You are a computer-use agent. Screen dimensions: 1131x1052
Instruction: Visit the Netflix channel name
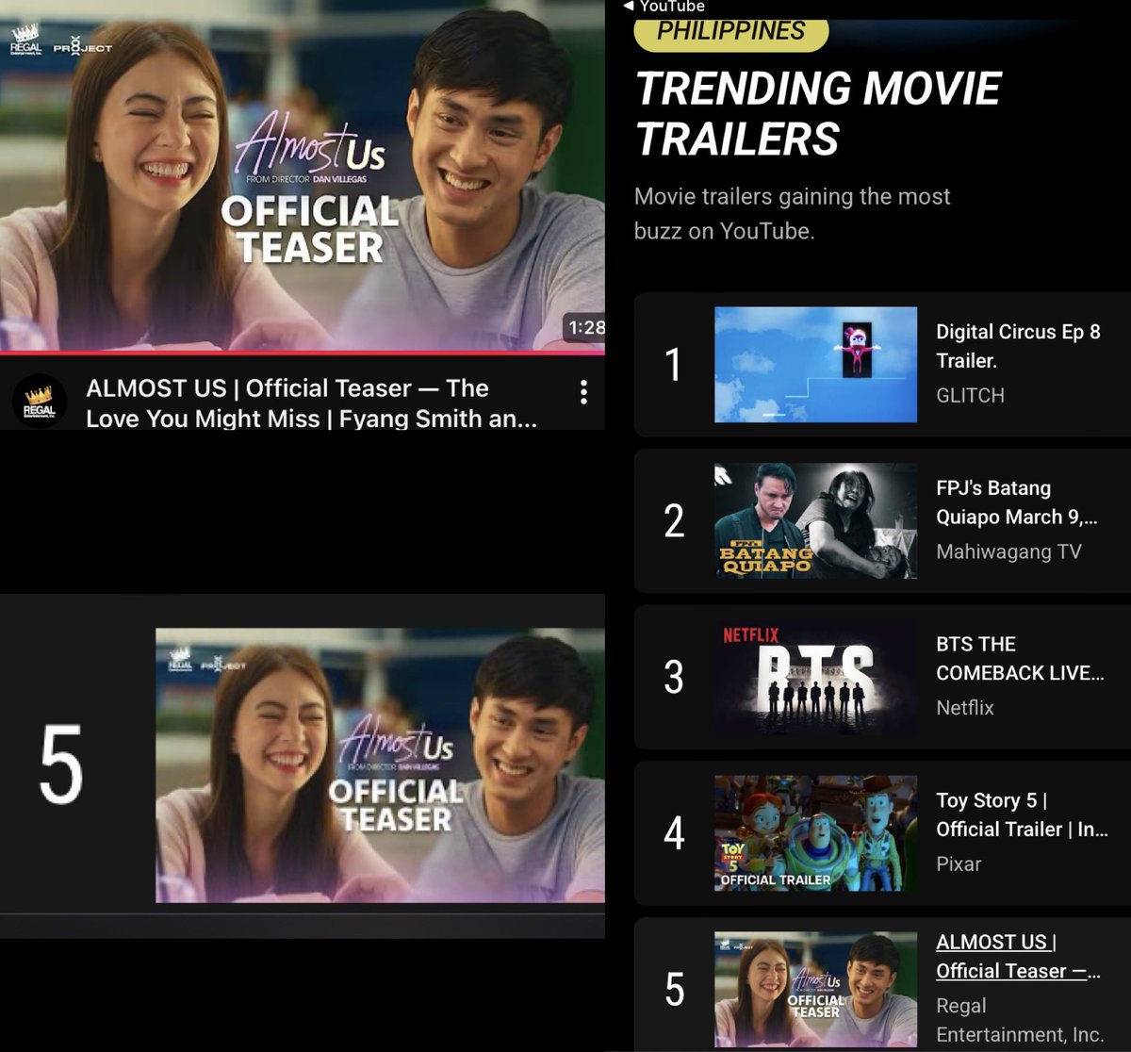click(x=965, y=708)
